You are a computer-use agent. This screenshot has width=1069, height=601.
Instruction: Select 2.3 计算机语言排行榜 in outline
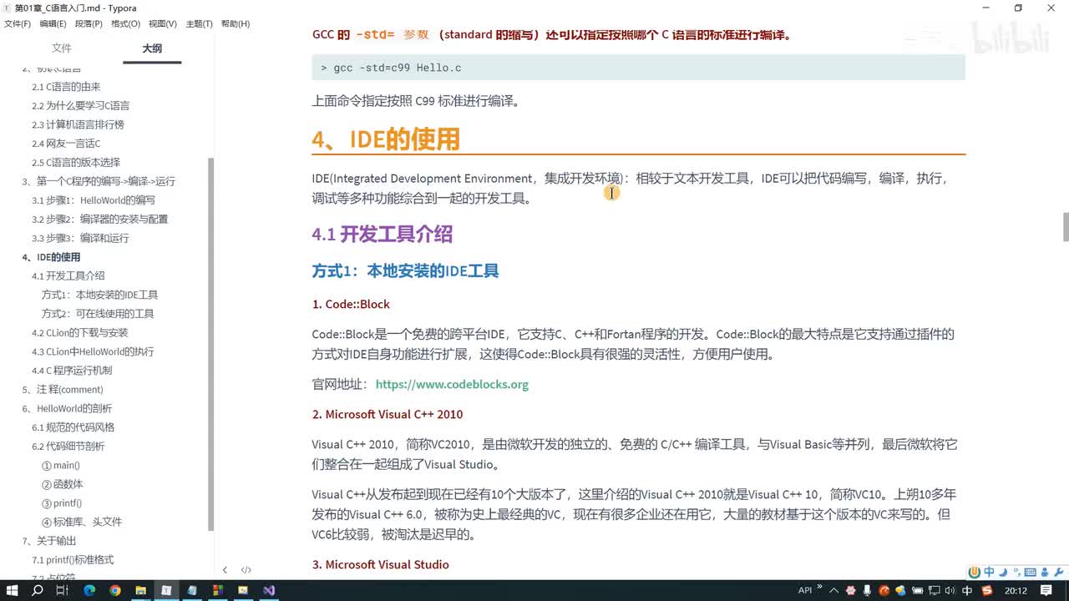pyautogui.click(x=78, y=124)
